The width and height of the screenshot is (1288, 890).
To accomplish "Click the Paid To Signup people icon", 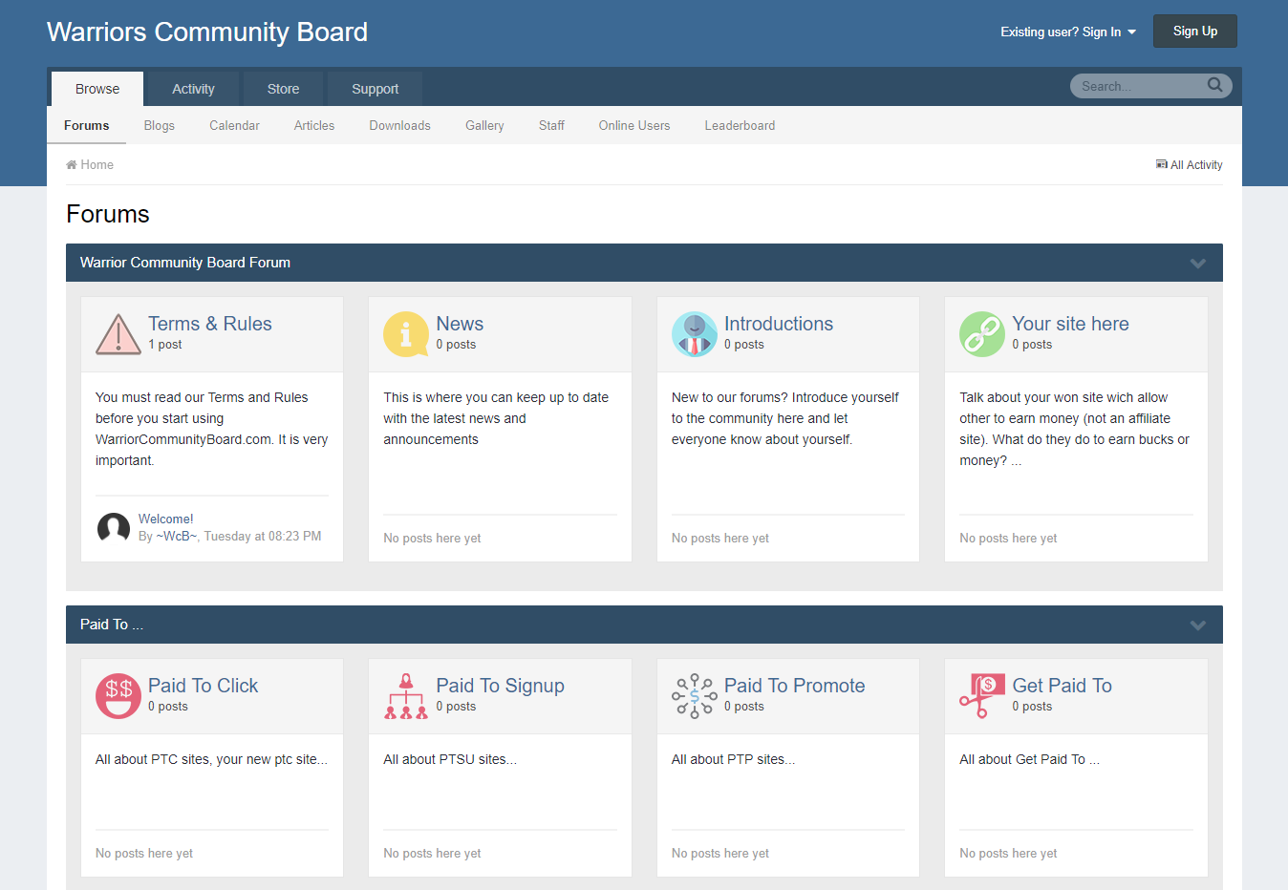I will click(406, 696).
